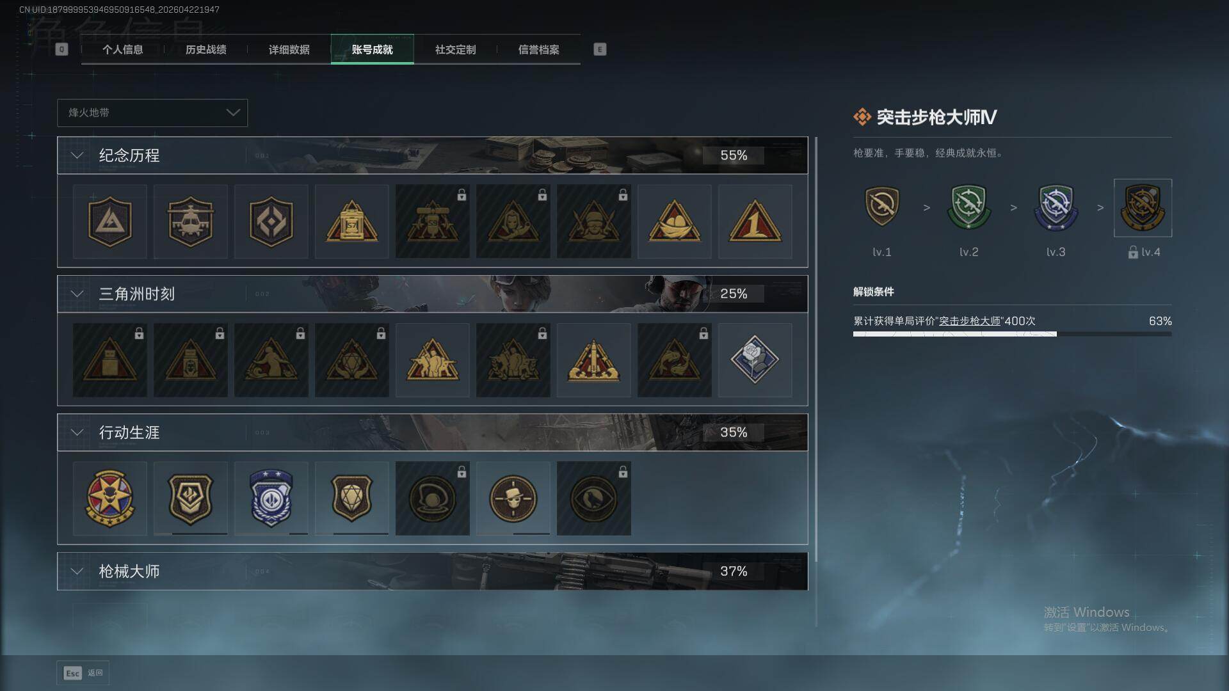Choose the blue lv.3 rifle master badge

[1056, 207]
